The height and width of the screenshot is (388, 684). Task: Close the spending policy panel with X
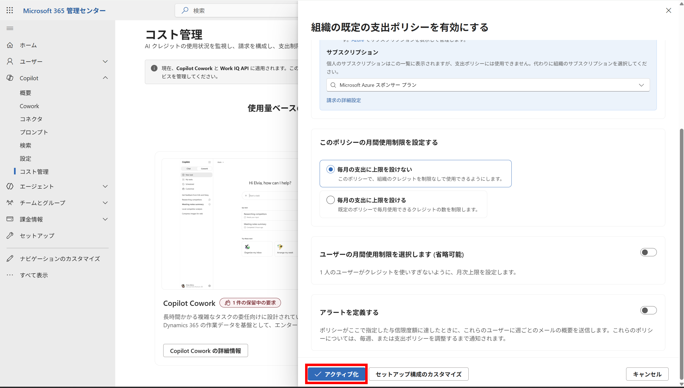click(x=669, y=10)
